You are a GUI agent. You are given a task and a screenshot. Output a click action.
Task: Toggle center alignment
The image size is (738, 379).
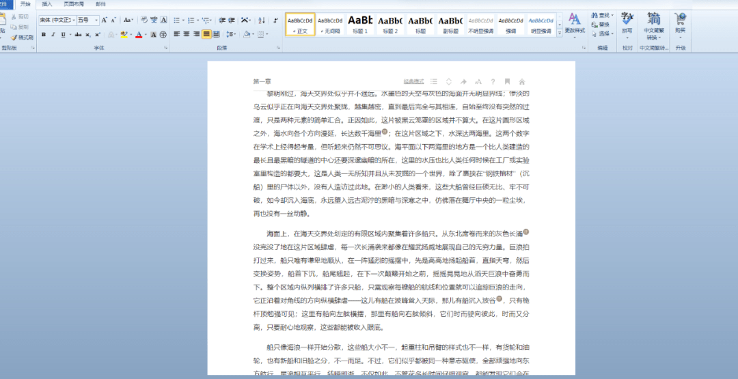(x=187, y=34)
